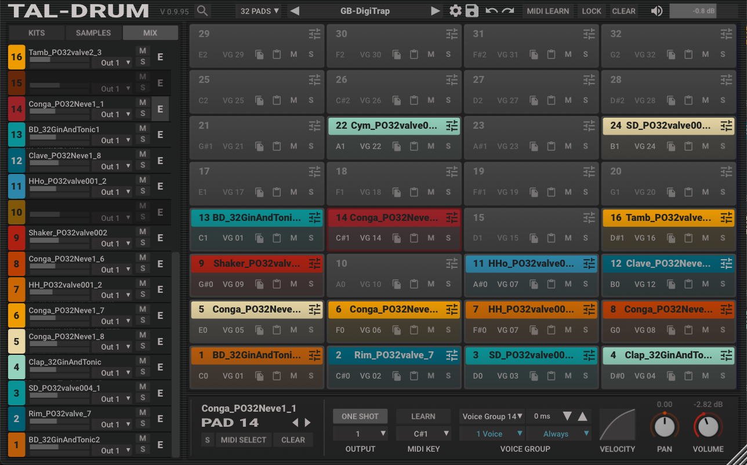Click the VOLUME knob
This screenshot has height=465, width=747.
[x=708, y=427]
